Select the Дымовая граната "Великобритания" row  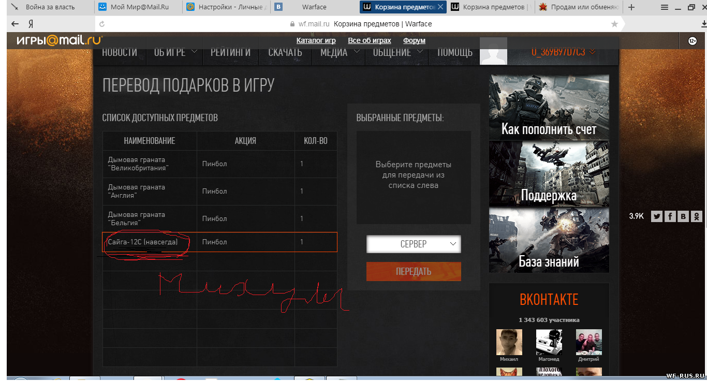click(x=219, y=164)
